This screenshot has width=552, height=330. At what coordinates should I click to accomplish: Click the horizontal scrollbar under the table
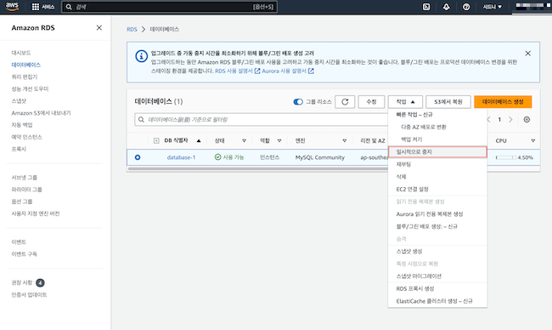pyautogui.click(x=257, y=169)
